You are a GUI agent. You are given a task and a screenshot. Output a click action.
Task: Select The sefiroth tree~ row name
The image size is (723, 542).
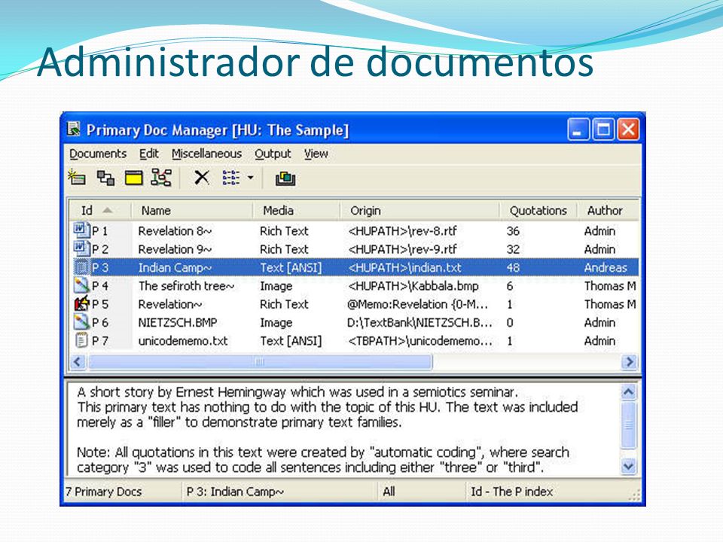click(x=186, y=286)
